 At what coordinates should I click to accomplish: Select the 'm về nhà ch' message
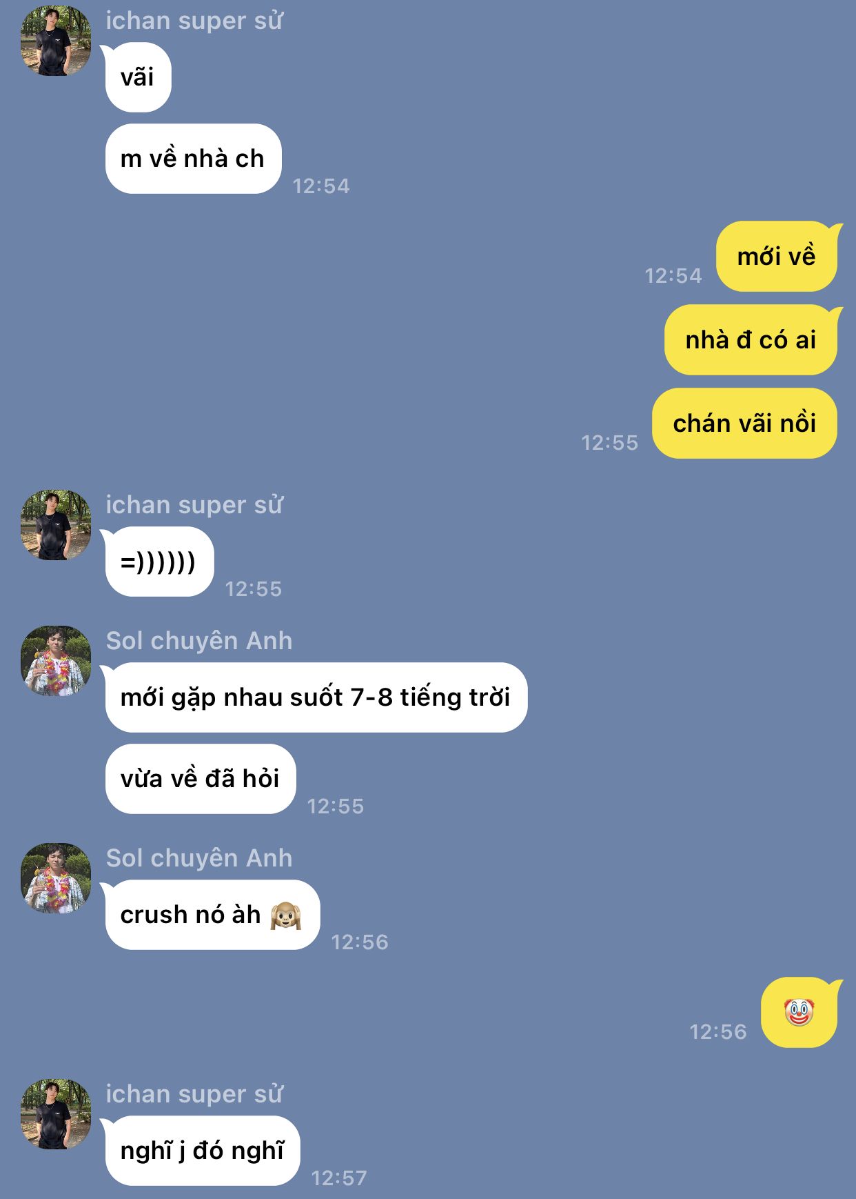tap(193, 159)
